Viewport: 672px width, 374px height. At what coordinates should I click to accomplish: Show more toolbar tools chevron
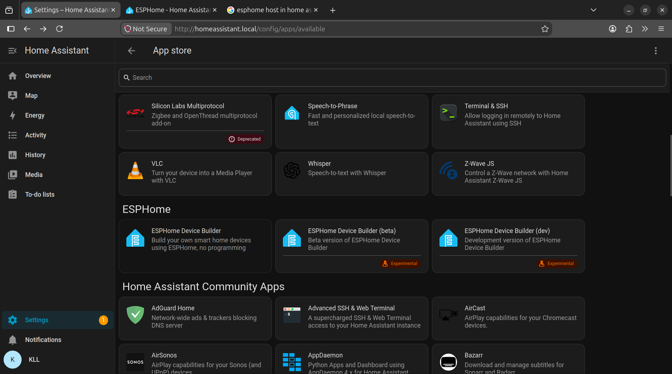click(645, 29)
